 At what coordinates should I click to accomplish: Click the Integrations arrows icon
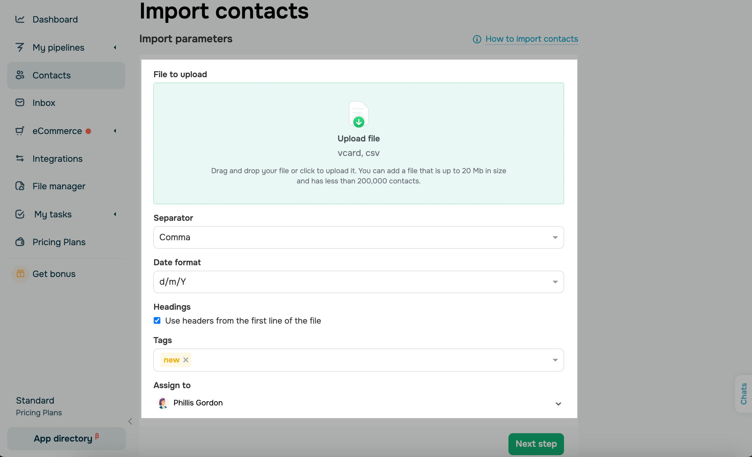(x=20, y=158)
